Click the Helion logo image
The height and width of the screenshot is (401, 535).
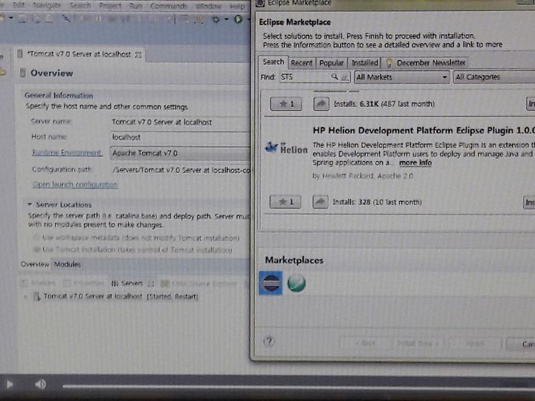286,148
